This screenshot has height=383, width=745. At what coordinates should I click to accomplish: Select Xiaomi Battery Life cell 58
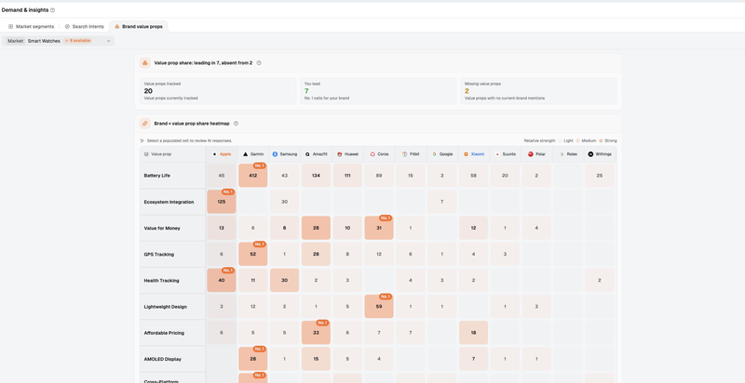473,176
